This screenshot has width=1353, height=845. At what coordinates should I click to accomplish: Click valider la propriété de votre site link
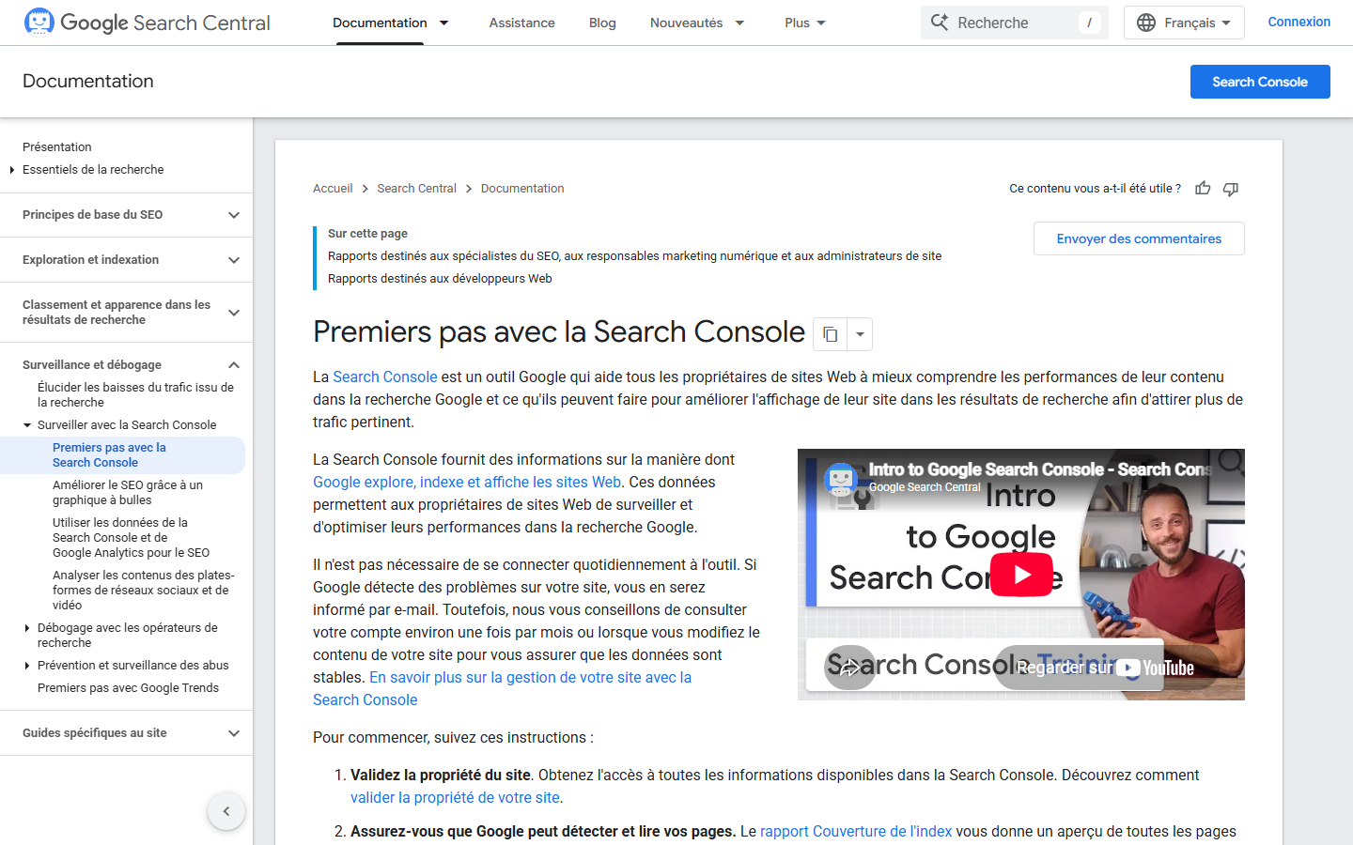point(455,797)
